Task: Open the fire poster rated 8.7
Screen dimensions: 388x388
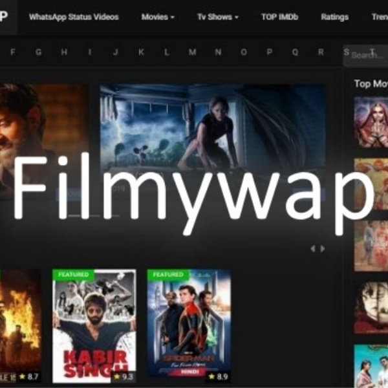Action: tap(20, 326)
